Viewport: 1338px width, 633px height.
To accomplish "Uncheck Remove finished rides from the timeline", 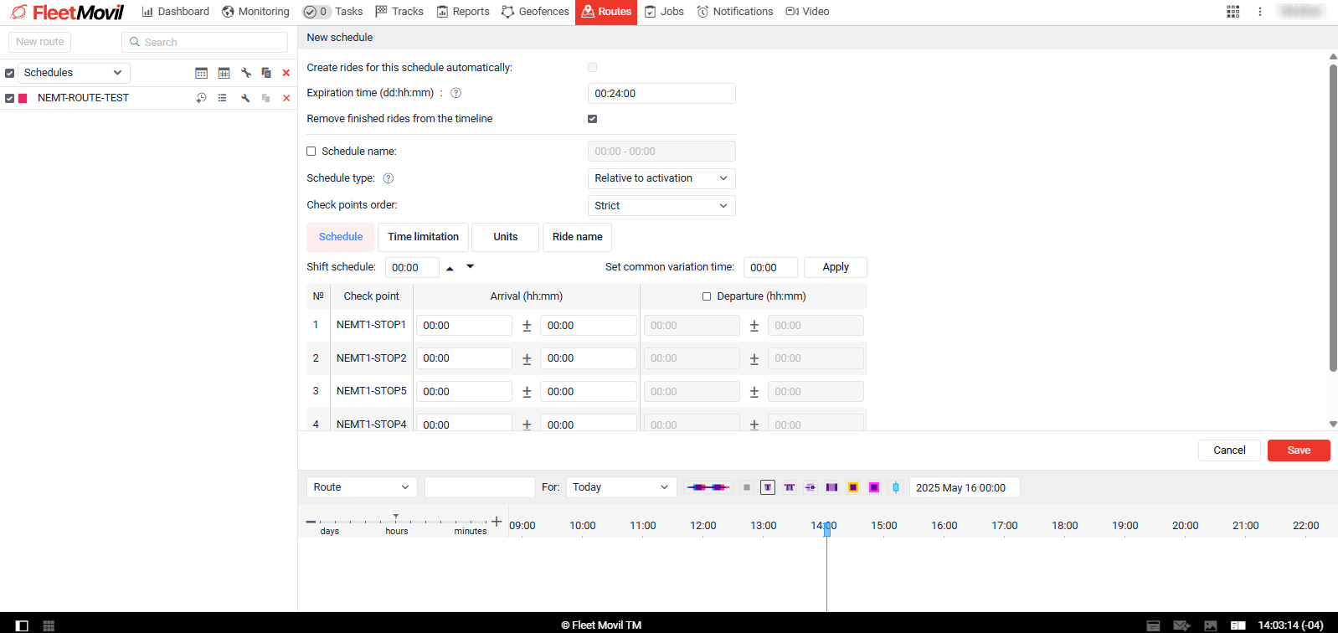I will pyautogui.click(x=593, y=119).
